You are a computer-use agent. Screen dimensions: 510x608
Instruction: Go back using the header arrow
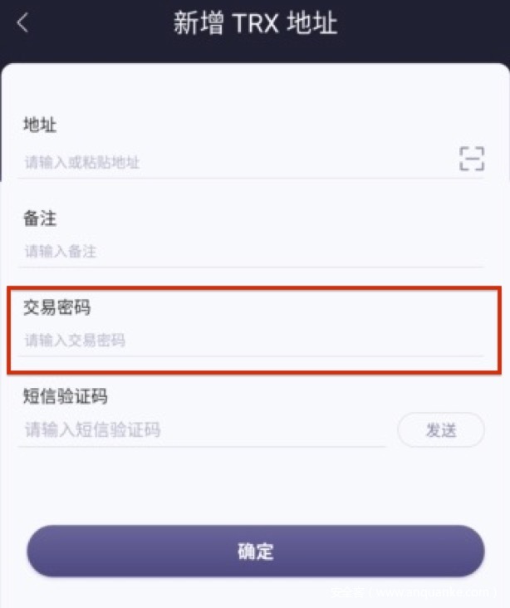coord(22,22)
